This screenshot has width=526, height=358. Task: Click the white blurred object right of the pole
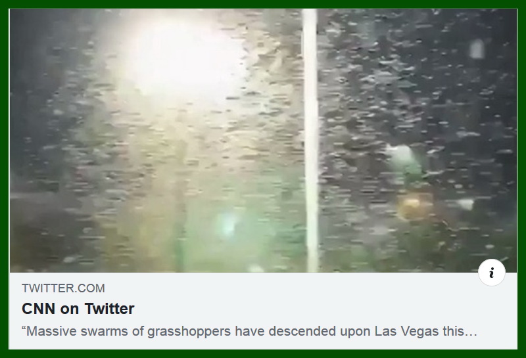(402, 155)
